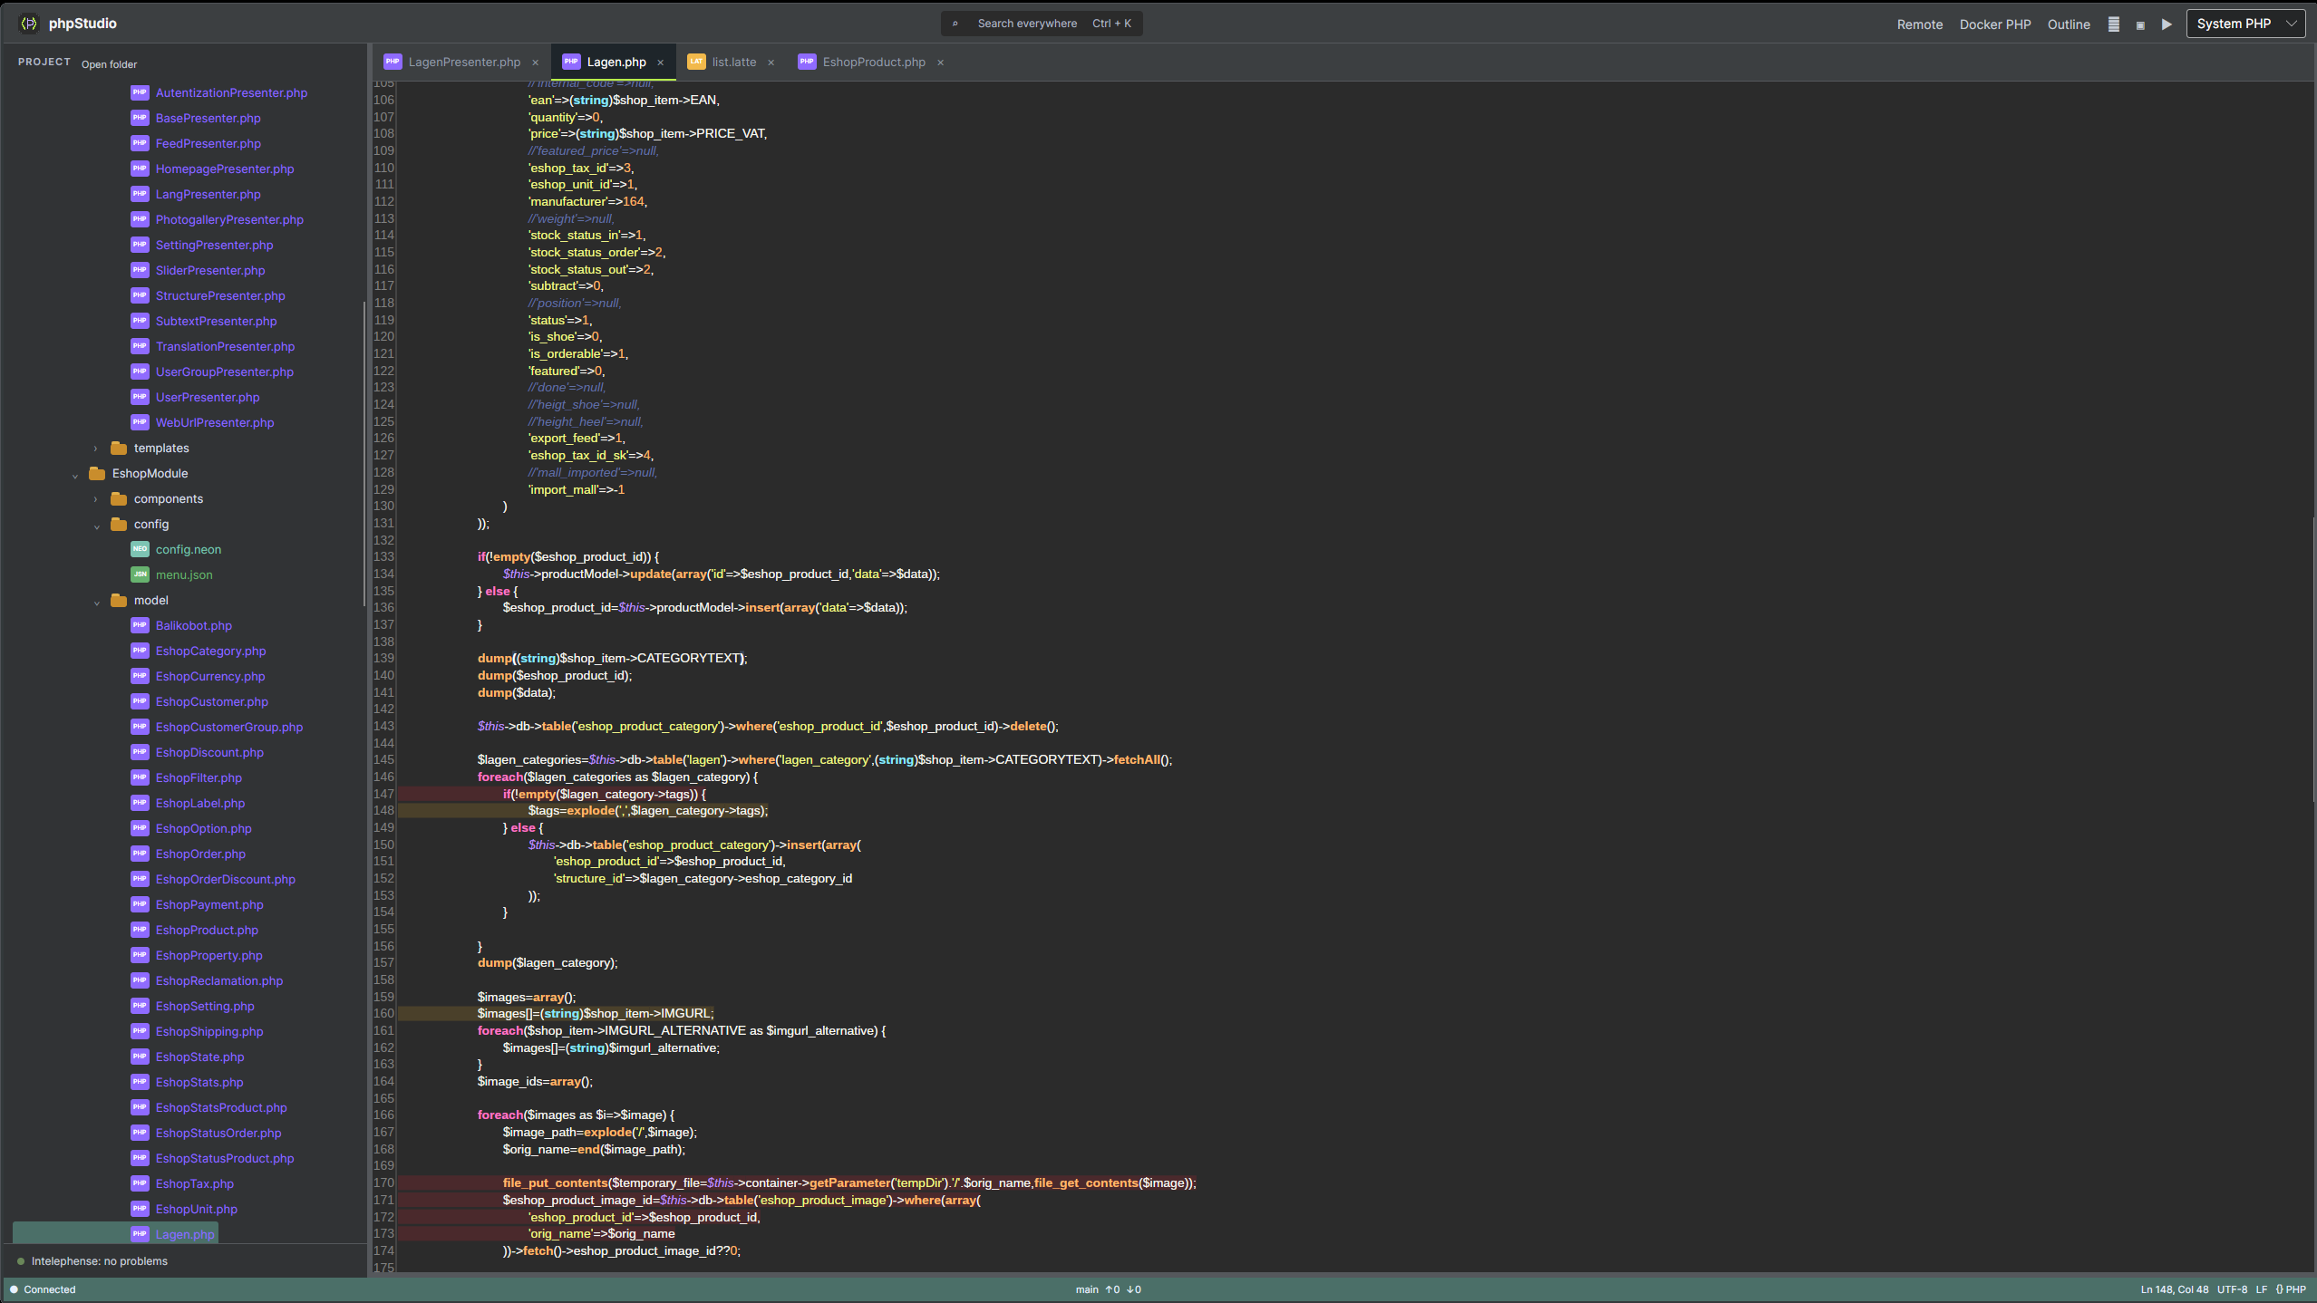Open EshopStatusProduct.php file
2317x1303 pixels.
click(x=224, y=1159)
